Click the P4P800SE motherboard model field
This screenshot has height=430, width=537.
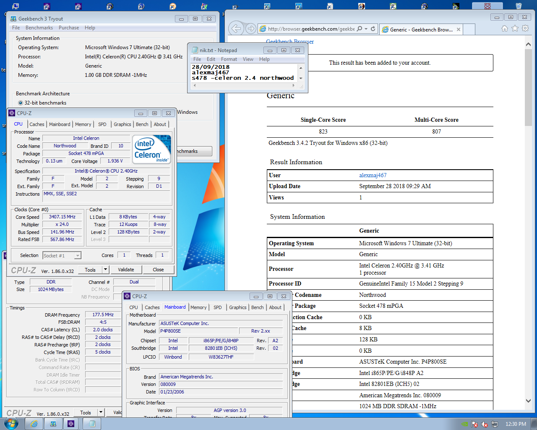tap(198, 331)
